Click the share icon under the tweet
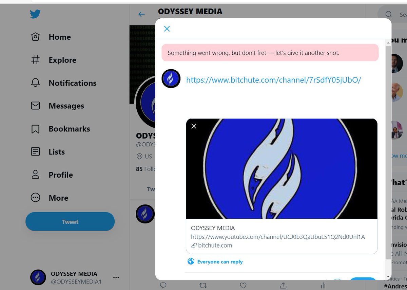Viewport: 407px width, 290px height. tap(283, 285)
